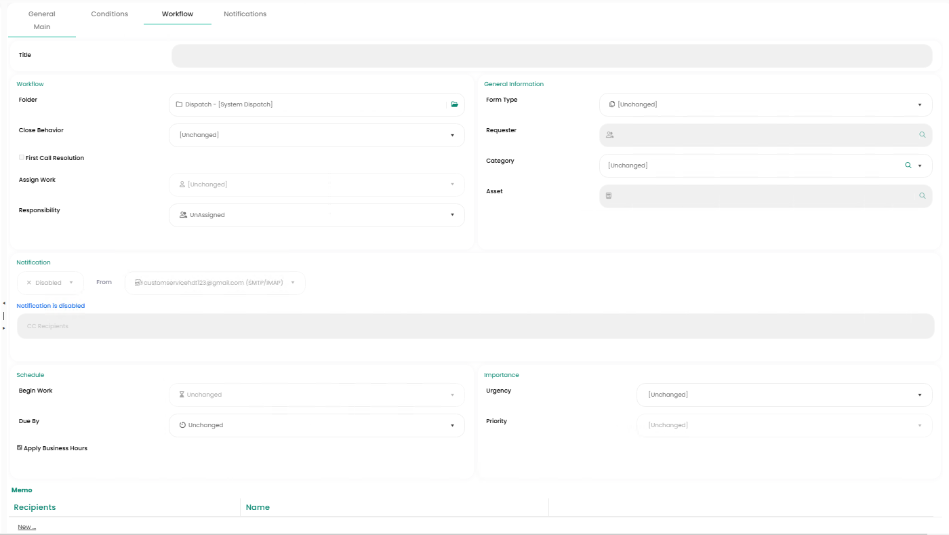Click the folder browse icon in Folder field
Image resolution: width=949 pixels, height=535 pixels.
tap(454, 104)
